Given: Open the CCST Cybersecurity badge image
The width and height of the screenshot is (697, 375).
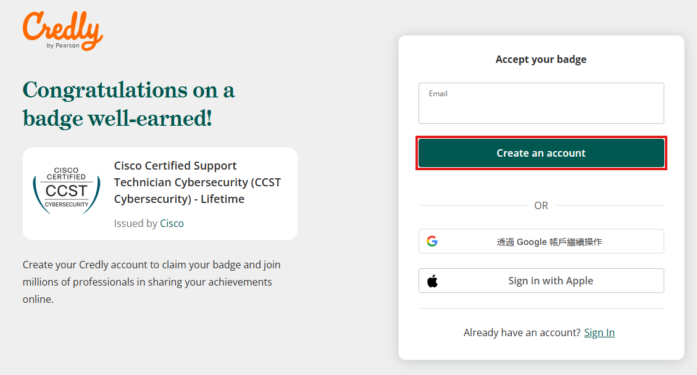Looking at the screenshot, I should coord(66,191).
